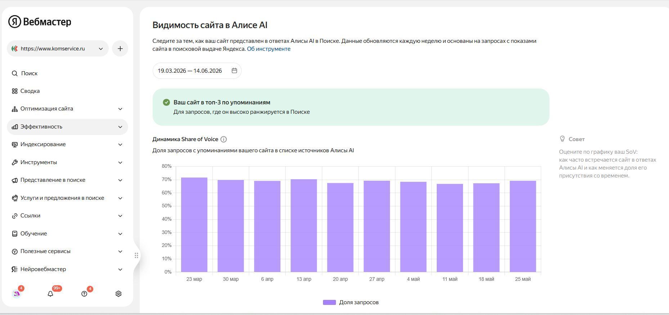The width and height of the screenshot is (669, 315).
Task: Click the Эффективность chart icon
Action: [x=14, y=127]
